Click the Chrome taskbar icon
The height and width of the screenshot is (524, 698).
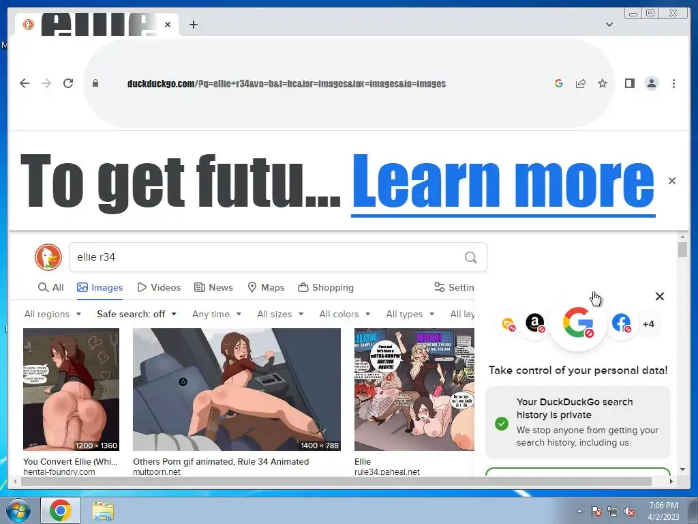[61, 510]
